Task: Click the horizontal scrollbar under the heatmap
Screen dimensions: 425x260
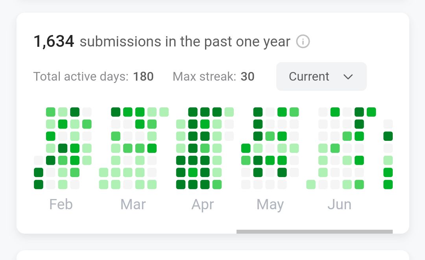Action: click(314, 232)
